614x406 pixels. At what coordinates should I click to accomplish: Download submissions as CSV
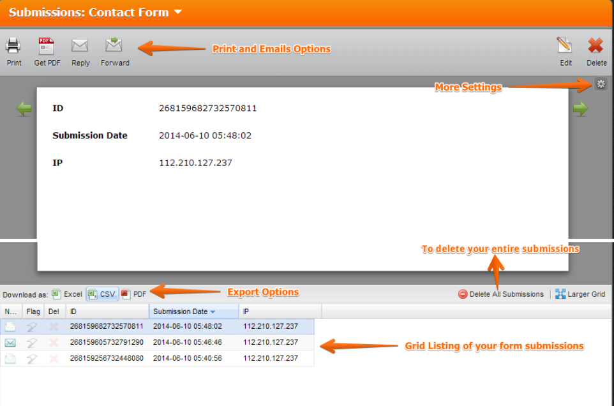[x=102, y=294]
